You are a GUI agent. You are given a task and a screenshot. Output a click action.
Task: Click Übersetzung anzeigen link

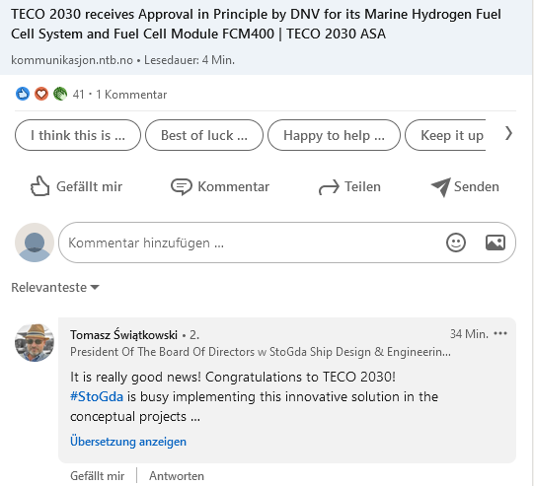(128, 442)
